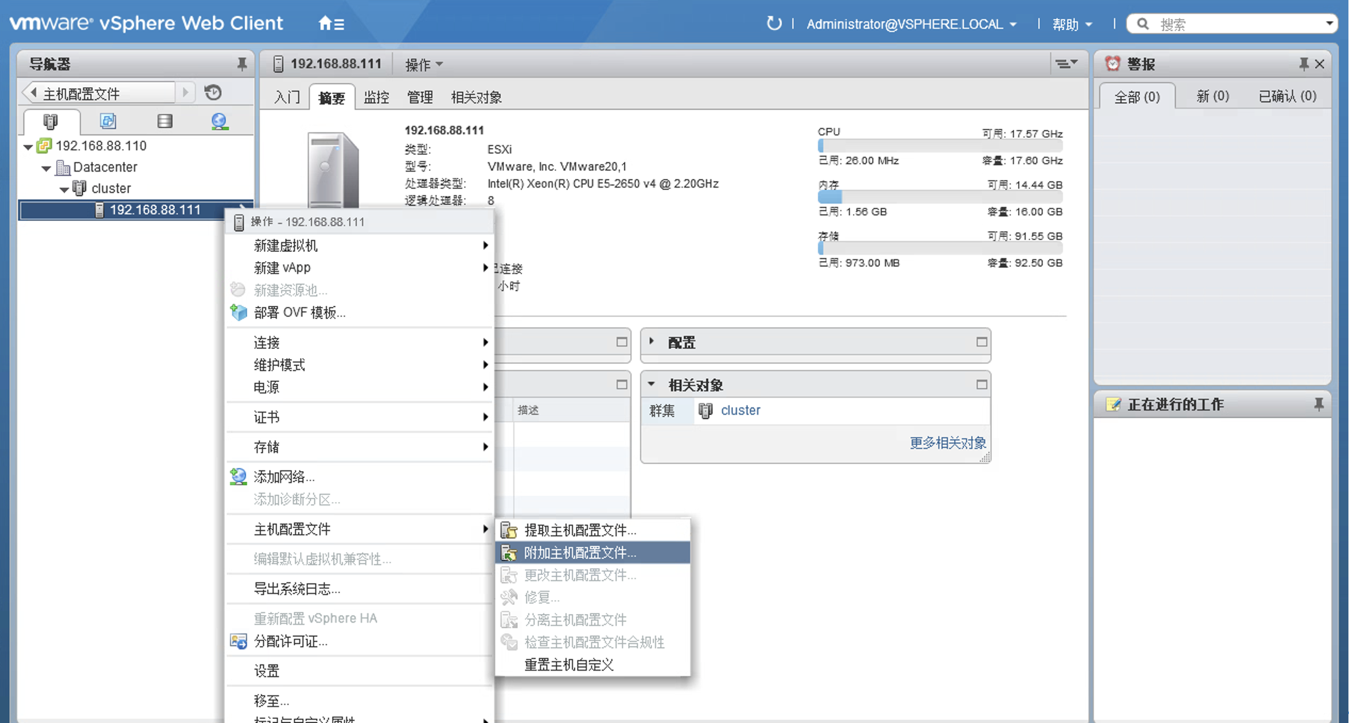This screenshot has height=723, width=1349.
Task: Open the 电源 submenu
Action: click(x=360, y=387)
